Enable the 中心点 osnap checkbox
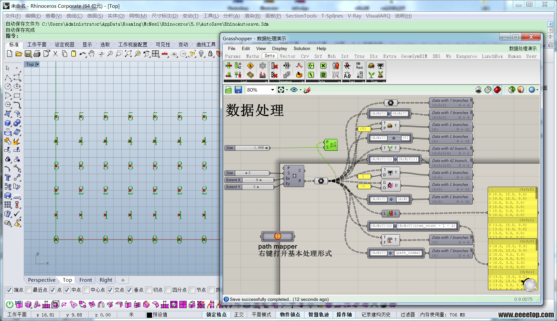The image size is (557, 321). (86, 290)
